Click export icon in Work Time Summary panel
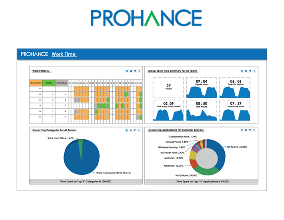Image resolution: width=284 pixels, height=220 pixels. click(x=242, y=71)
